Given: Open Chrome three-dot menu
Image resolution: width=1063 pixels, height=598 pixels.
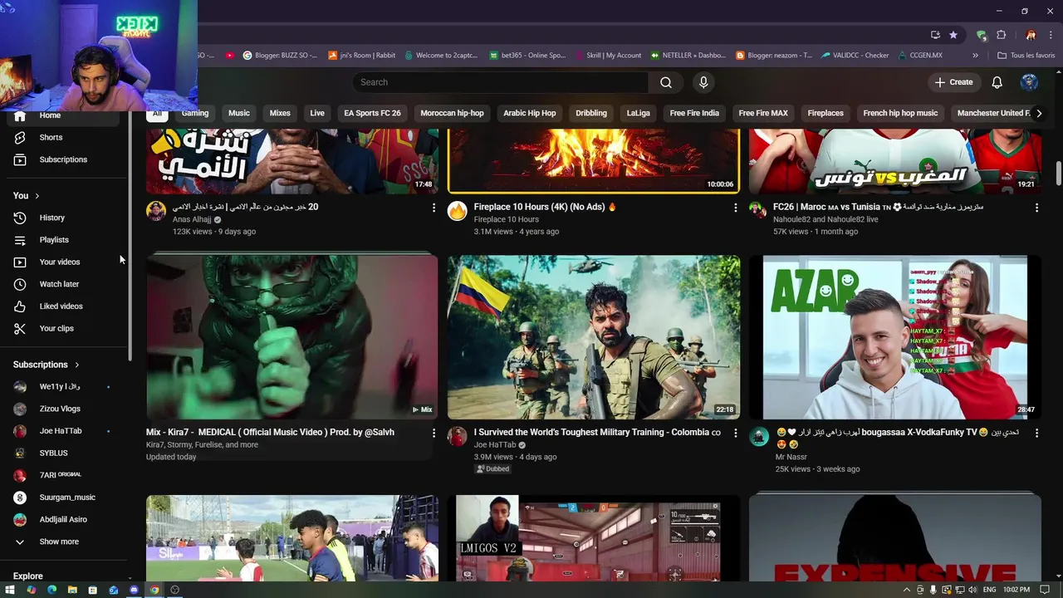Looking at the screenshot, I should (1051, 35).
